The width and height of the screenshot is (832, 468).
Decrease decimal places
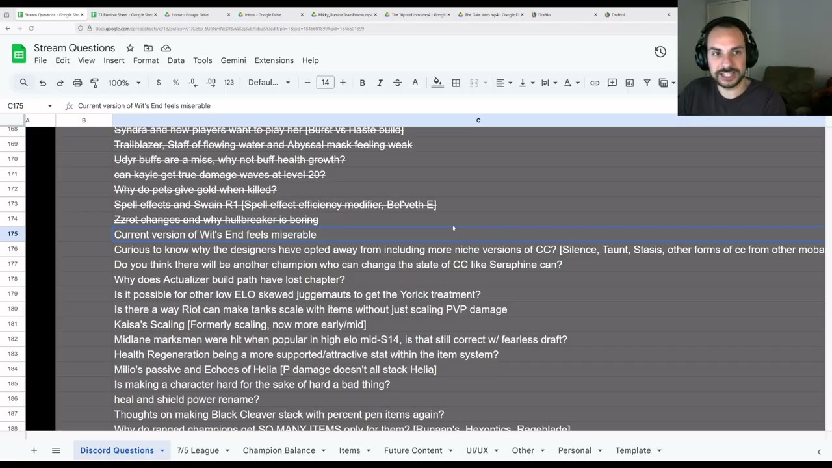[193, 83]
